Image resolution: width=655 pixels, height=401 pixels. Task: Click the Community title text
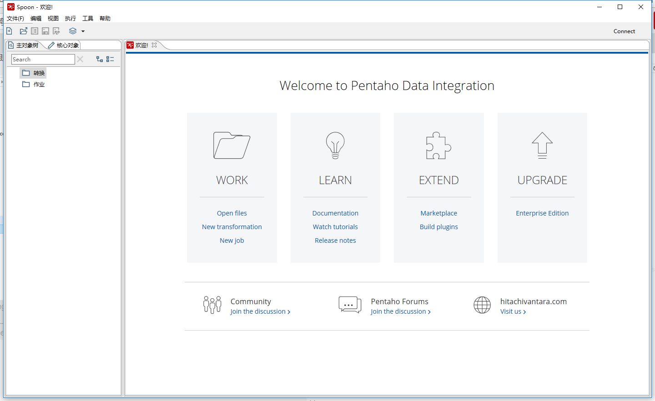click(x=251, y=301)
